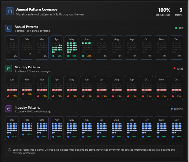Open the Aug cell in Annual Patterns
189x162 pixels.
(x=117, y=47)
